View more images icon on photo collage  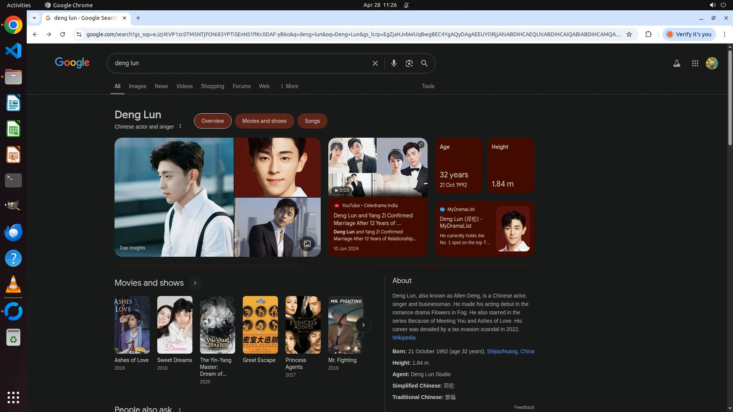(x=307, y=244)
